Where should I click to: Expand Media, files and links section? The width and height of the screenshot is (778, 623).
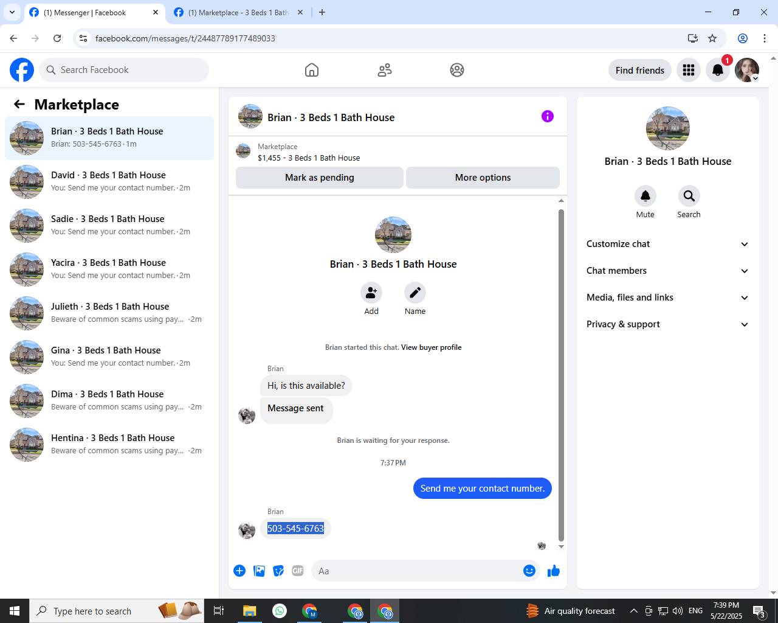tap(667, 298)
